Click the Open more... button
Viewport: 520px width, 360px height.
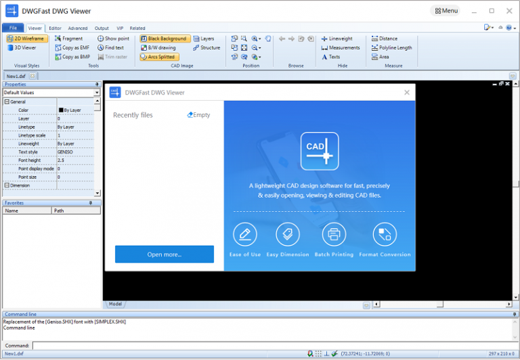coord(165,254)
